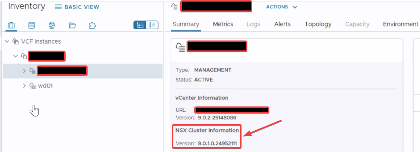The width and height of the screenshot is (420, 152).
Task: Select the puzzle piece inventory icon
Action: pyautogui.click(x=92, y=25)
